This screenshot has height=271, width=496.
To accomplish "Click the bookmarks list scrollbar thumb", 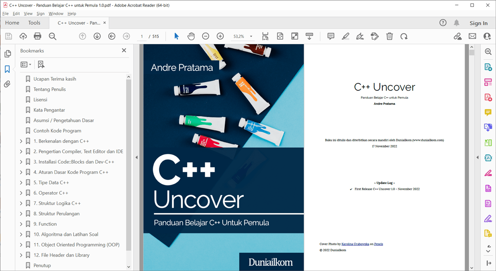I will 129,164.
